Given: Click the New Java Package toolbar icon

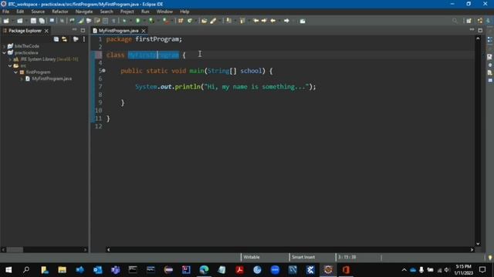Looking at the screenshot, I should [181, 21].
